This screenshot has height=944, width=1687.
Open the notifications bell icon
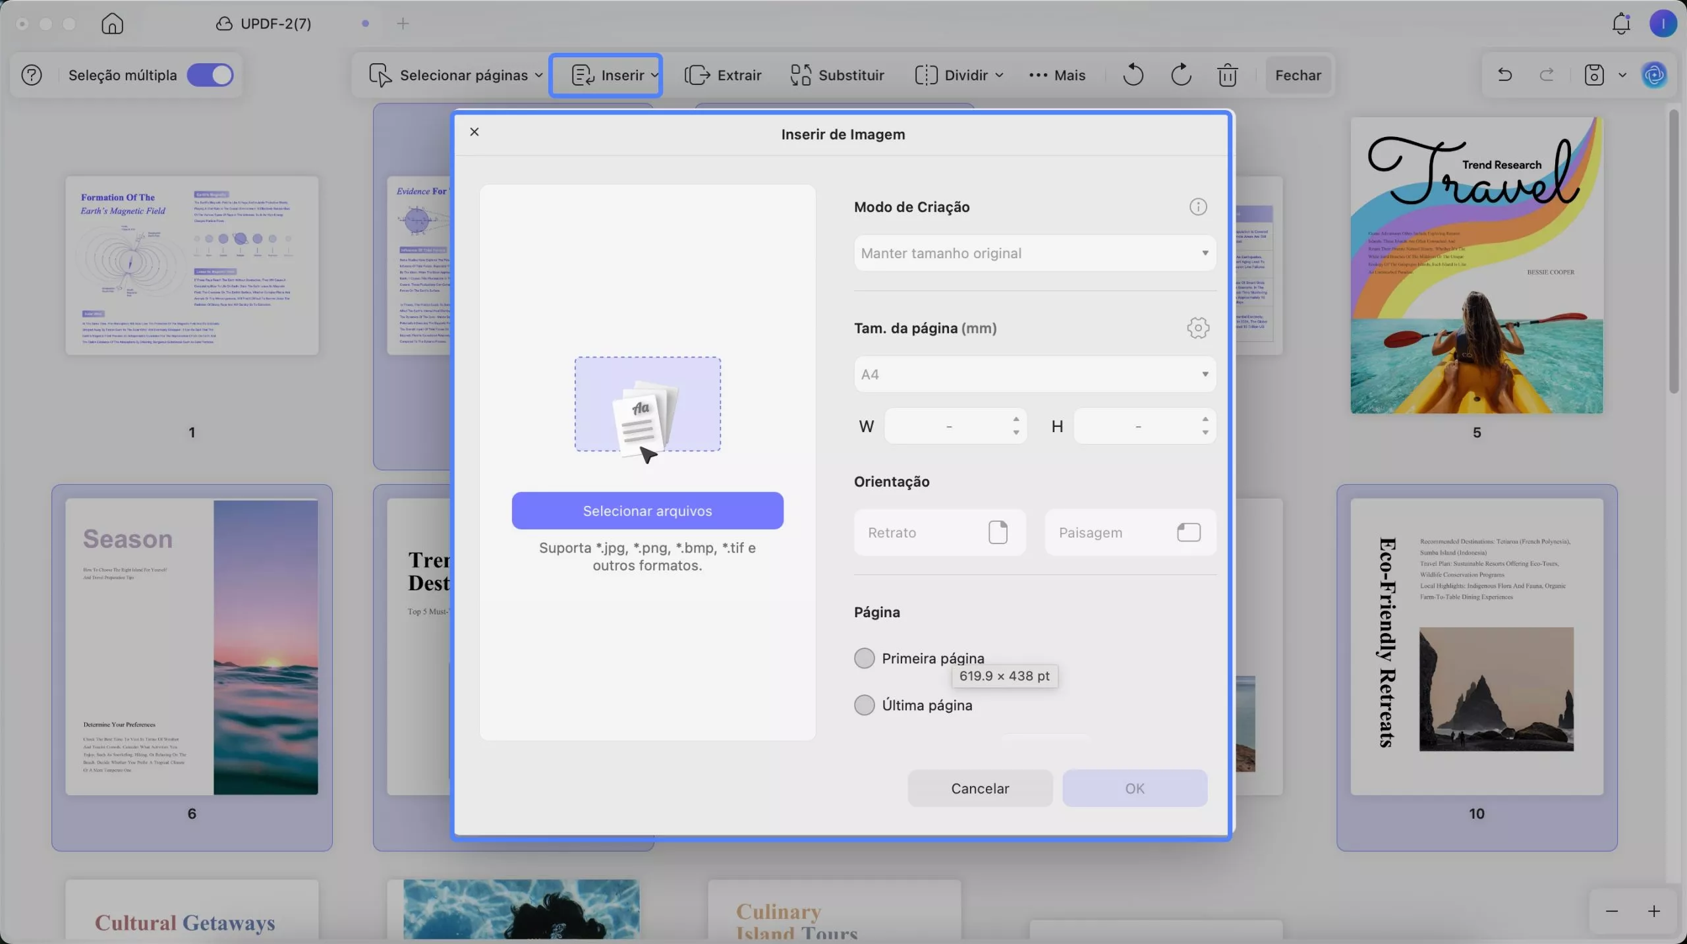[1621, 24]
